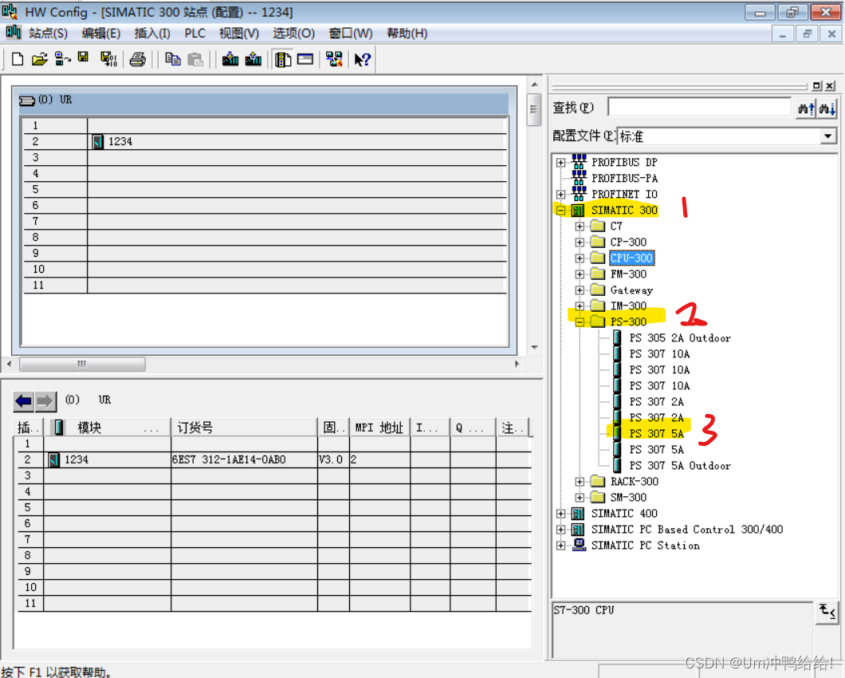Click the Upload from module icon
This screenshot has width=845, height=678.
tap(253, 59)
